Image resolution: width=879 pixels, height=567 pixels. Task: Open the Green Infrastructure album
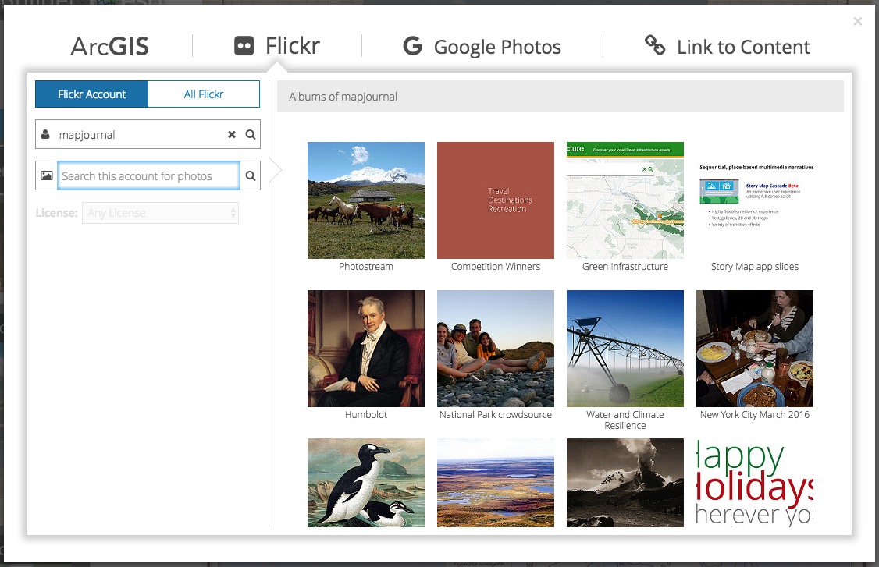coord(625,200)
